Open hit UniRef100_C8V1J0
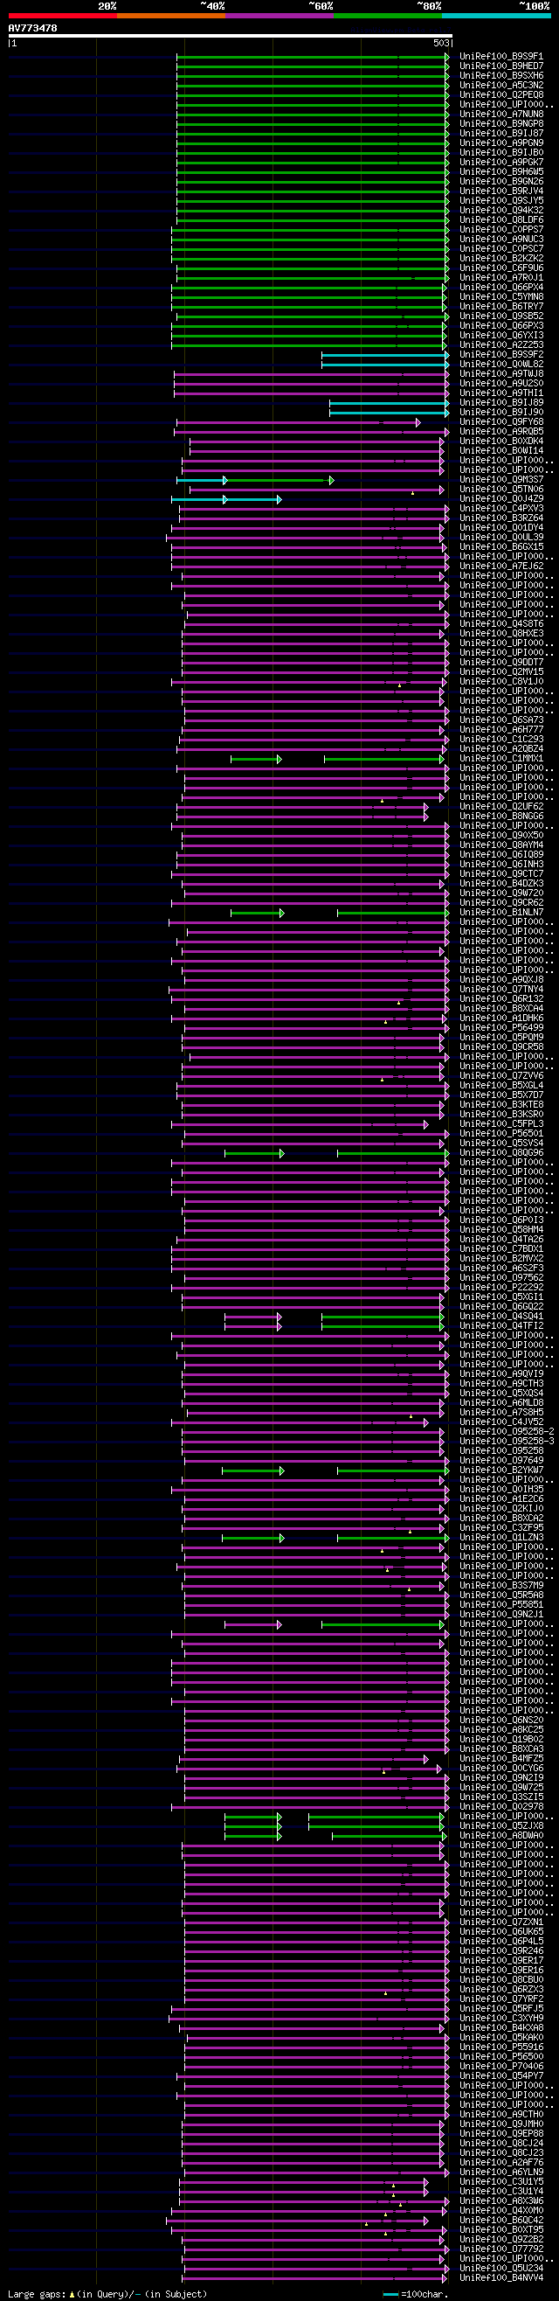The width and height of the screenshot is (559, 2301). (x=501, y=683)
